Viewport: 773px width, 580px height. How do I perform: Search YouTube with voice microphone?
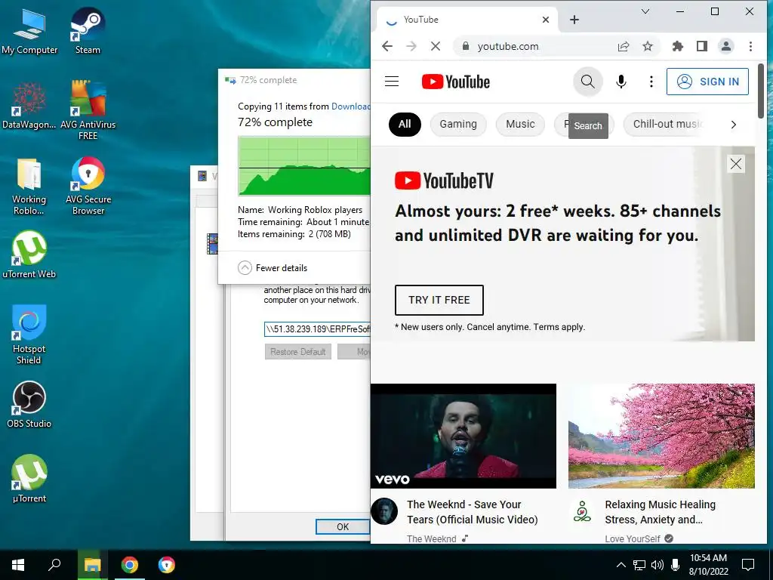(x=621, y=82)
